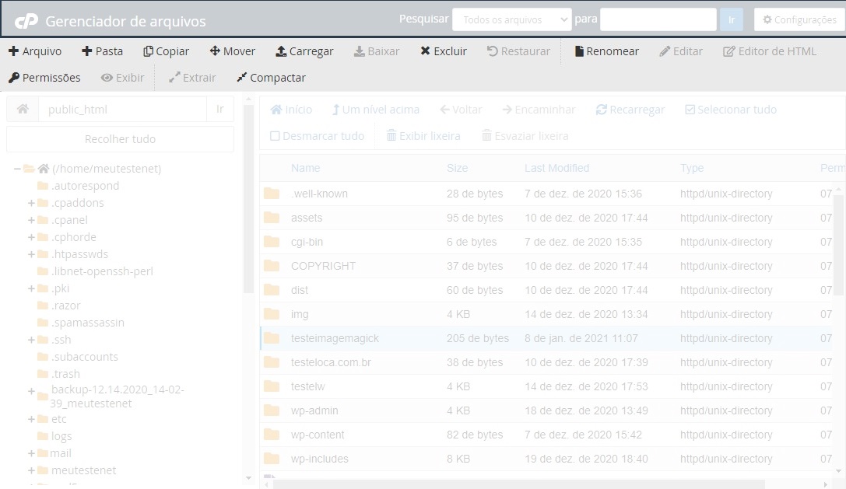The image size is (846, 489).
Task: Click the Ir search button in header
Action: coord(732,19)
